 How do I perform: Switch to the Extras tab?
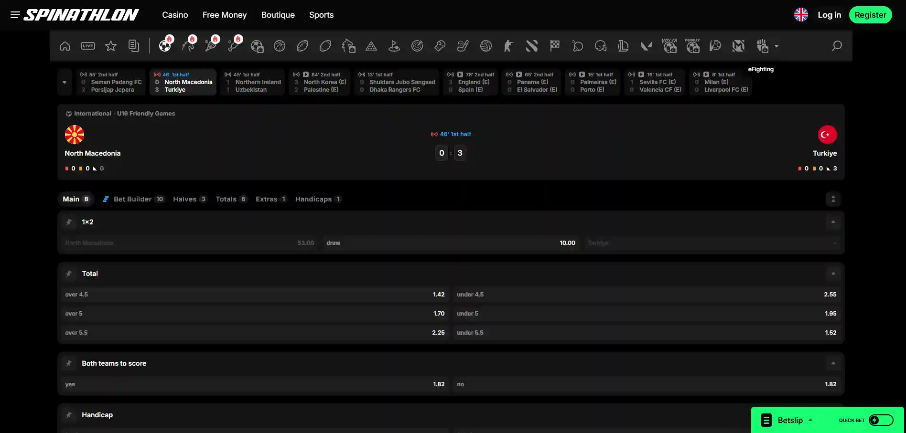tap(271, 199)
